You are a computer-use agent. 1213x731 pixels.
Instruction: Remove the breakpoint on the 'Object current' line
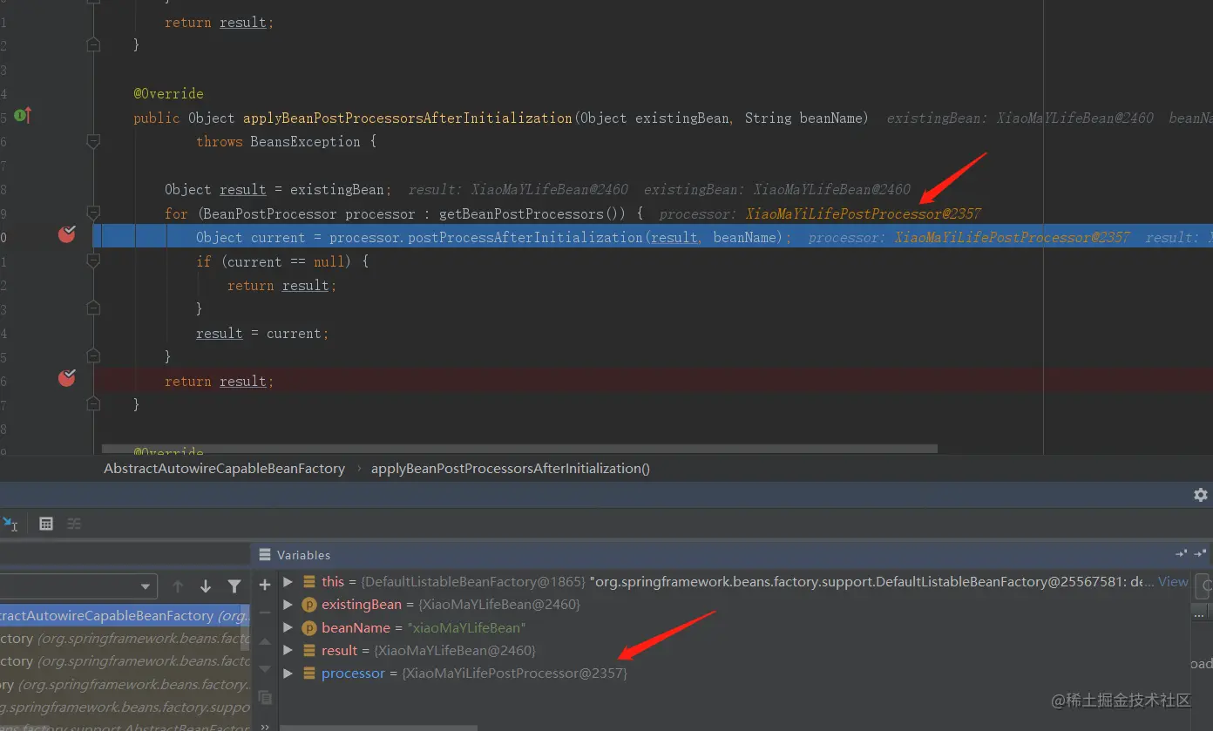[66, 234]
